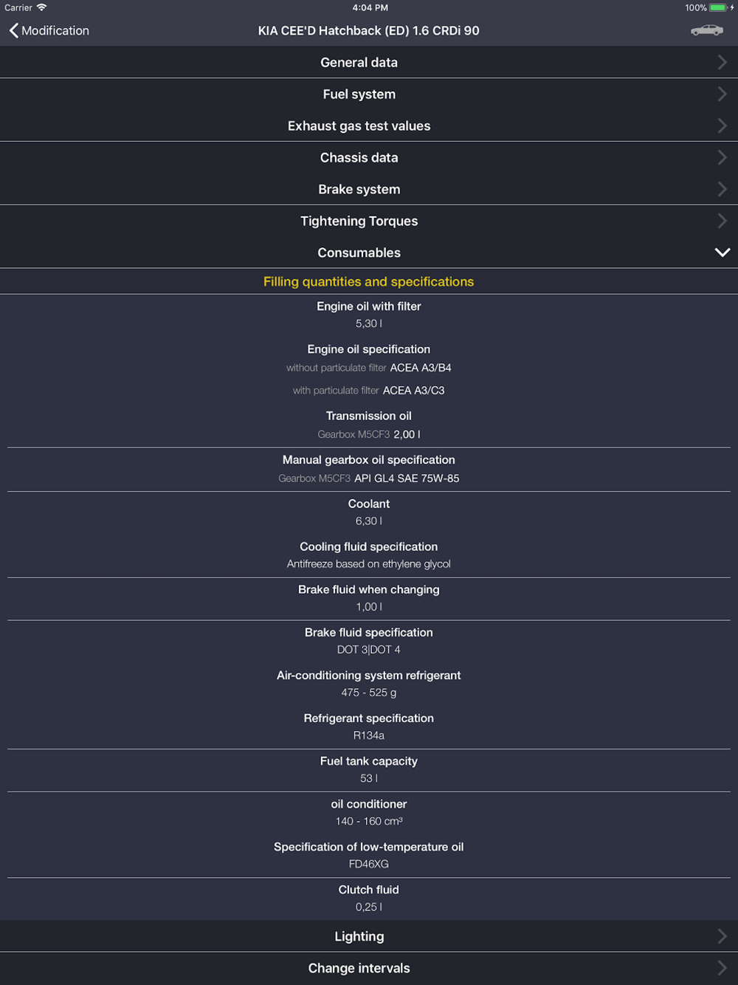
Task: Open the General data section
Action: 369,62
